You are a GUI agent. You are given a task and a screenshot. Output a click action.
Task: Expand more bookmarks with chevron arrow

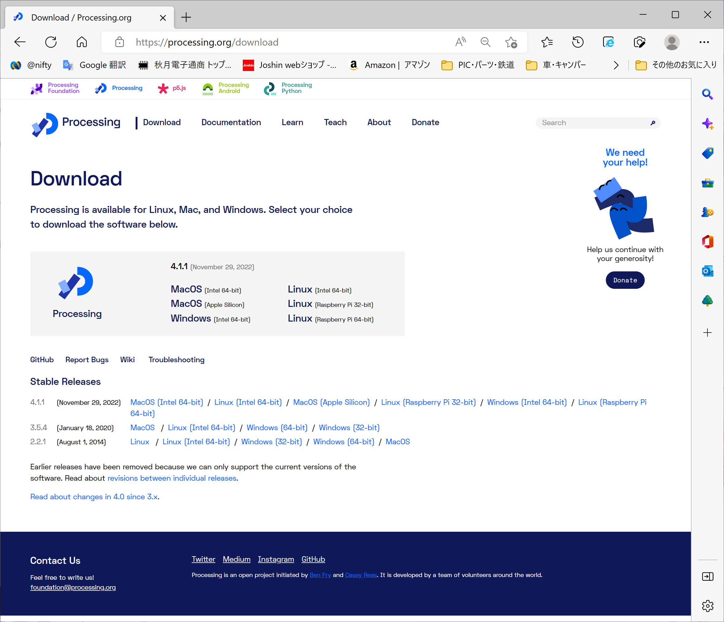click(x=616, y=65)
